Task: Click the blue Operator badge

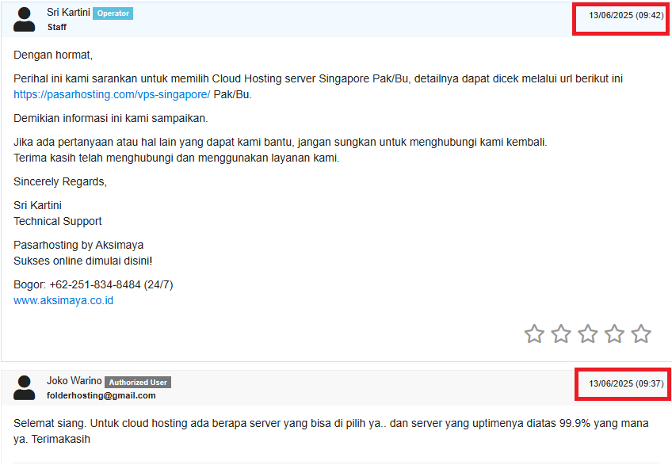Action: click(x=111, y=13)
